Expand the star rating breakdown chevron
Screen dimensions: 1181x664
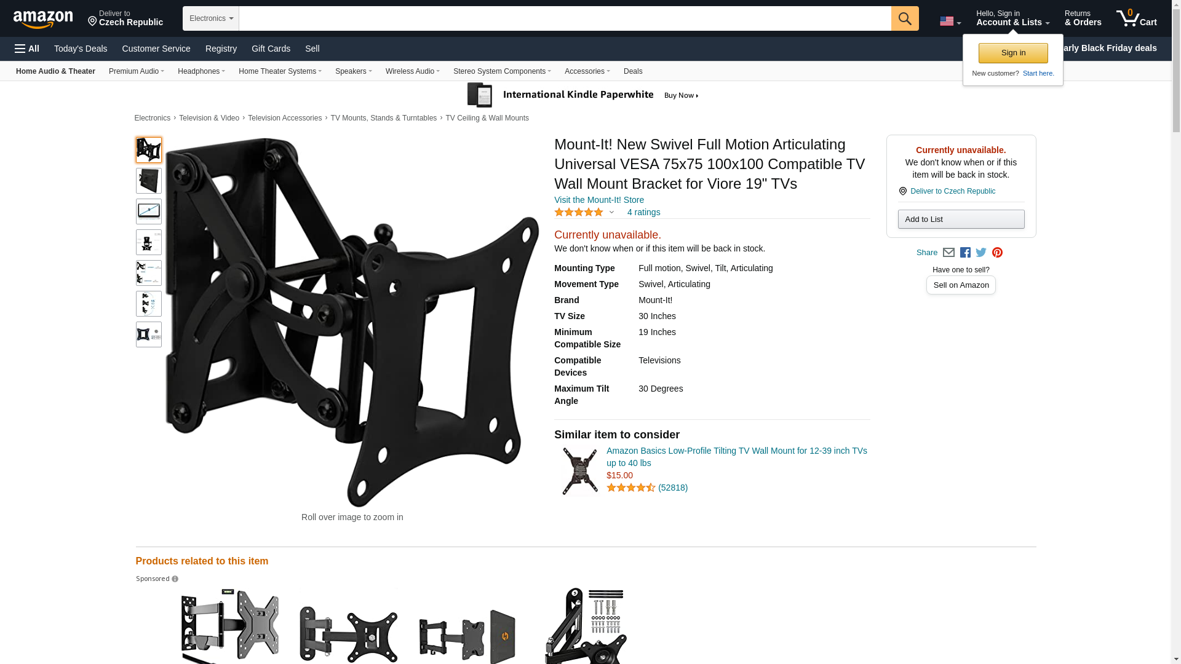pyautogui.click(x=611, y=213)
